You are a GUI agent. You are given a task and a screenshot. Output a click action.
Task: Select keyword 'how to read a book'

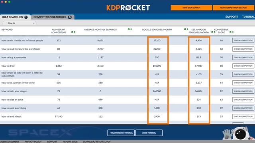coord(12,116)
